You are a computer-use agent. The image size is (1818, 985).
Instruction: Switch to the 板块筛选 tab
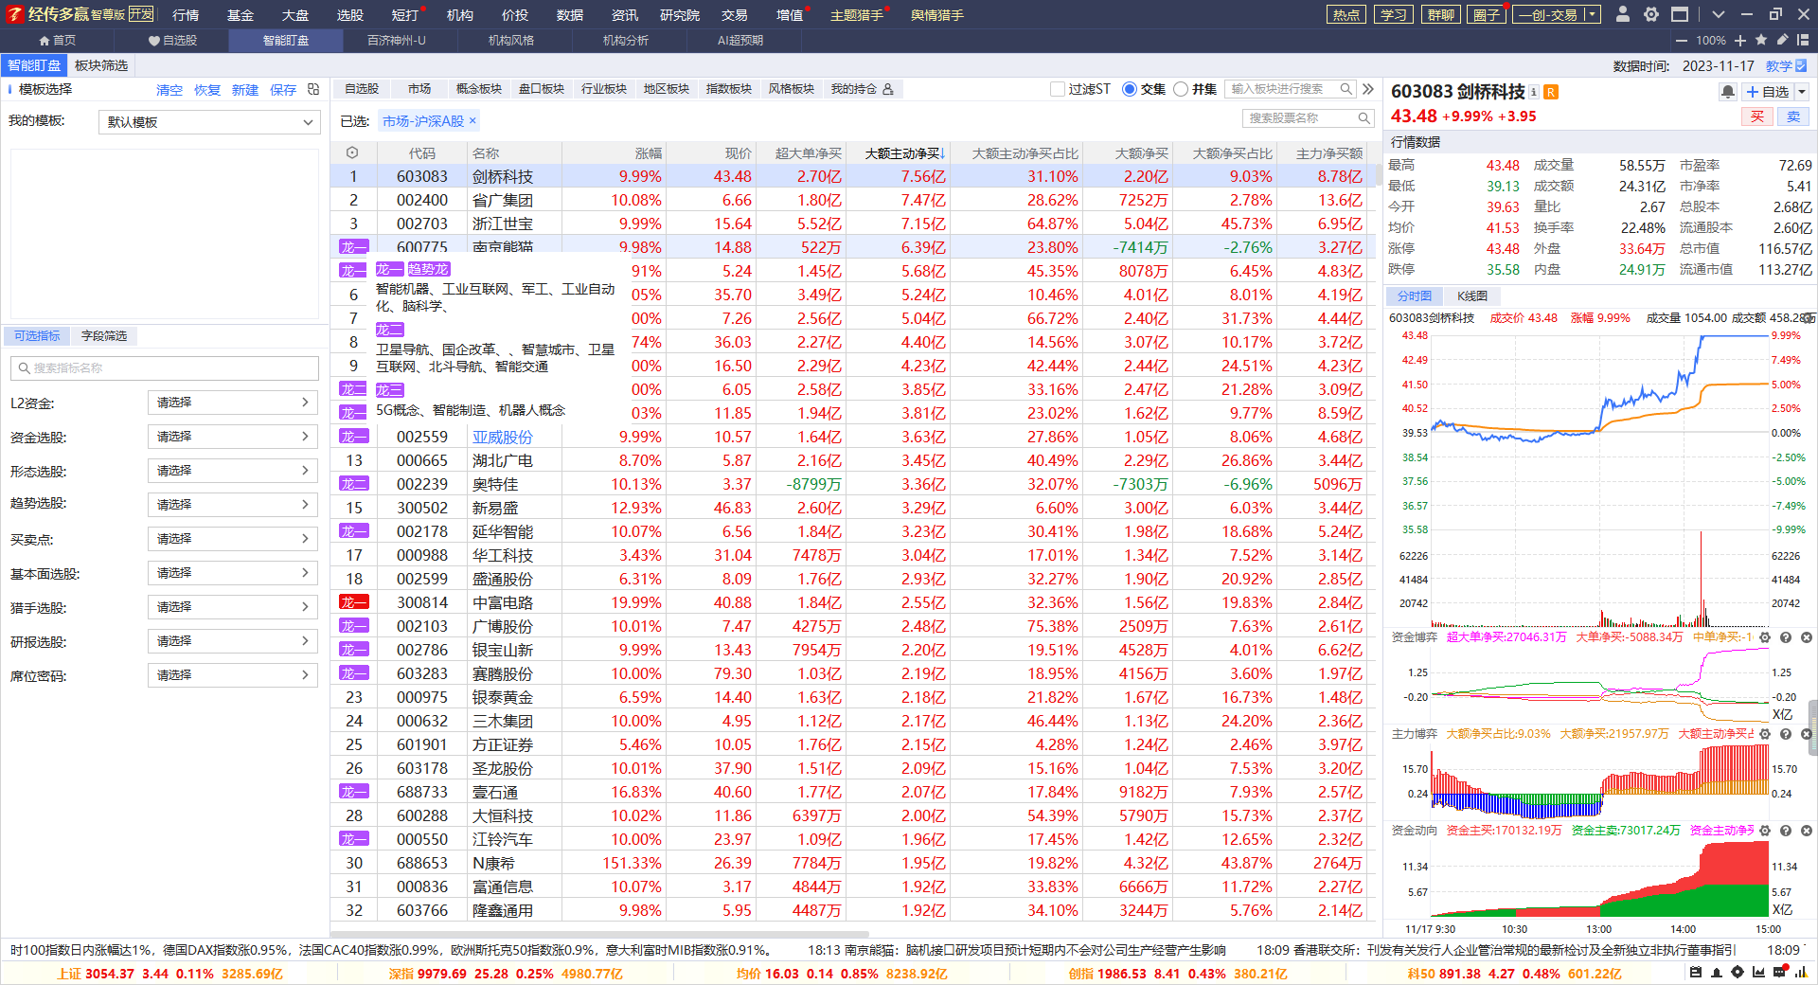pos(101,65)
